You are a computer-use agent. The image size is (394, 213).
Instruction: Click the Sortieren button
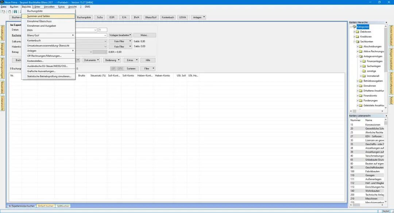pos(131,68)
